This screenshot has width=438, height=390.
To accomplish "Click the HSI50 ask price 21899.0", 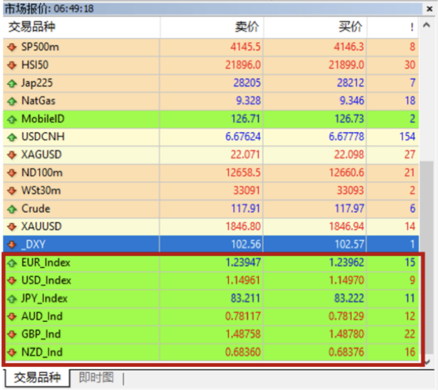I will point(346,65).
